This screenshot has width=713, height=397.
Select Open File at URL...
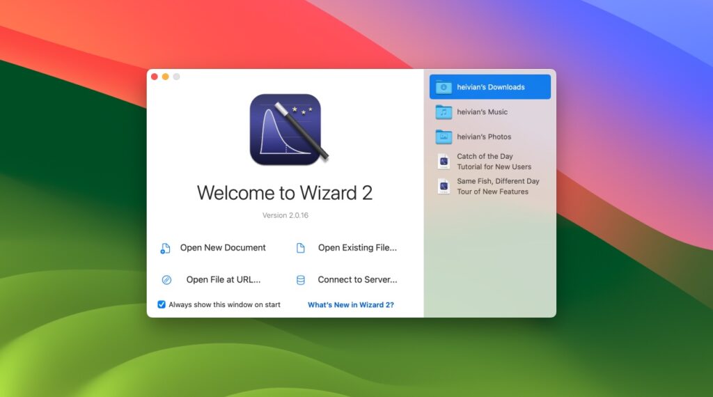pyautogui.click(x=224, y=280)
